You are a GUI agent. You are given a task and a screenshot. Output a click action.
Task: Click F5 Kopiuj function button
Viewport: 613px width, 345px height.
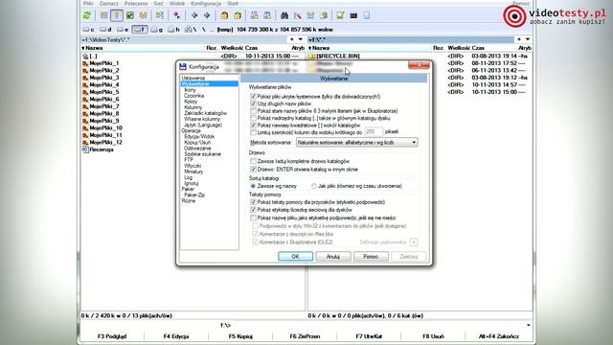240,336
